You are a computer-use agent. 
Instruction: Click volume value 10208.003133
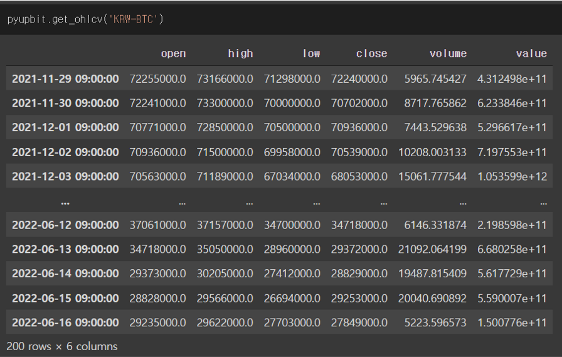[x=433, y=152]
